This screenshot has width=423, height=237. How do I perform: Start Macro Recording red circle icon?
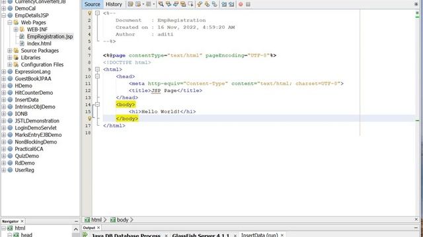tap(241, 5)
